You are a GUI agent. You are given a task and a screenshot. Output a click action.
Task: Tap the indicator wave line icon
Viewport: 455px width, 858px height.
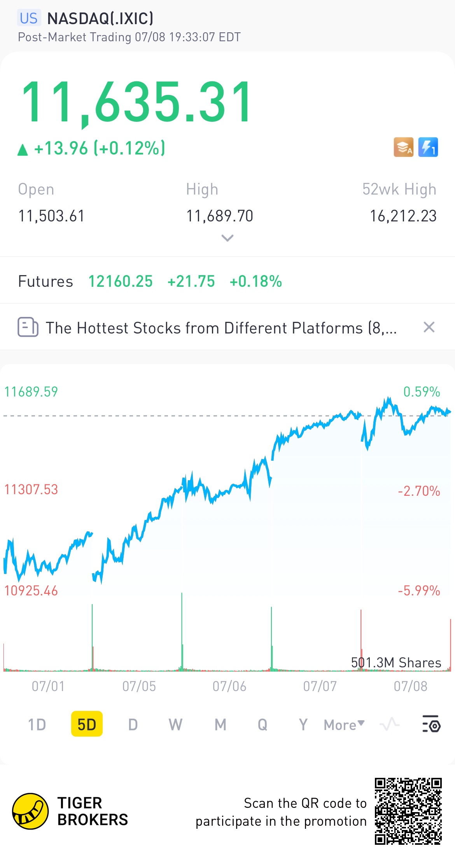tap(389, 724)
